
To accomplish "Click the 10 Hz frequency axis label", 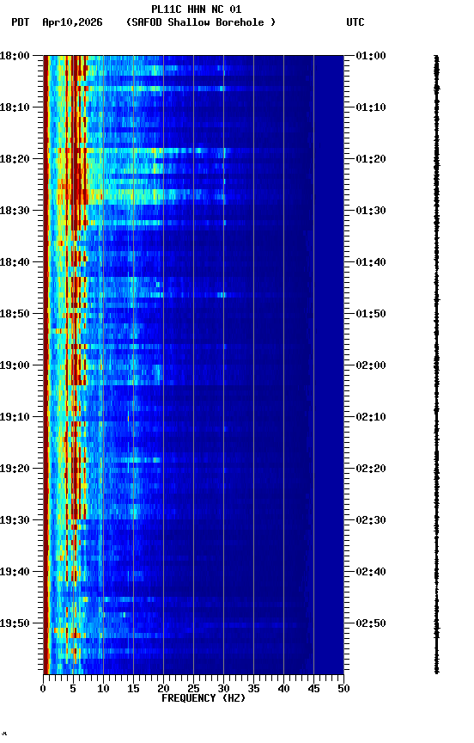I will point(103,689).
